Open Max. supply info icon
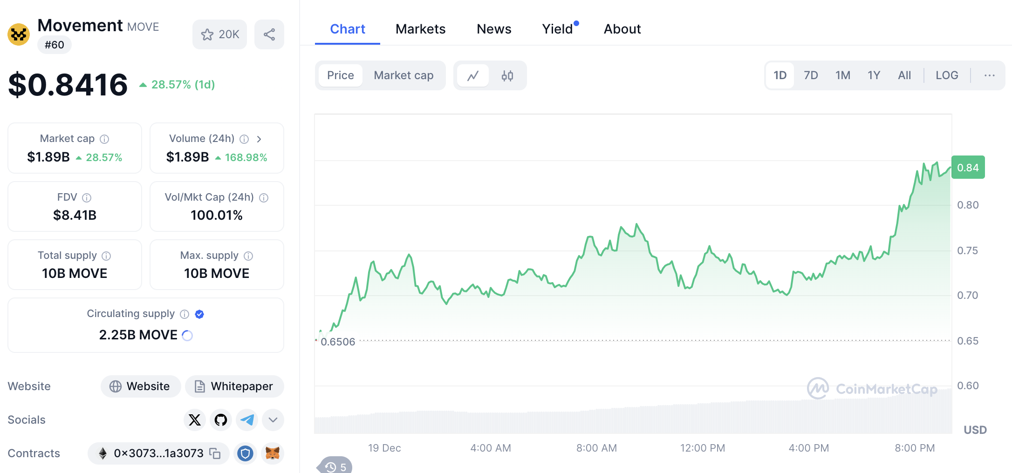This screenshot has width=1012, height=473. 248,256
